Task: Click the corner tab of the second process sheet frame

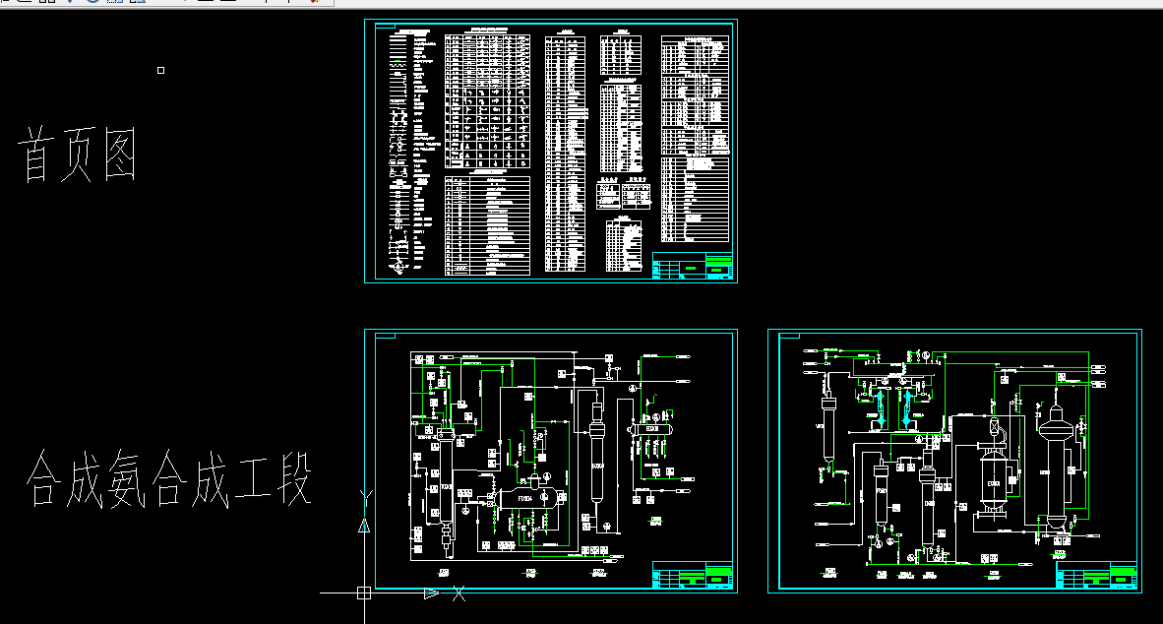Action: coord(789,337)
